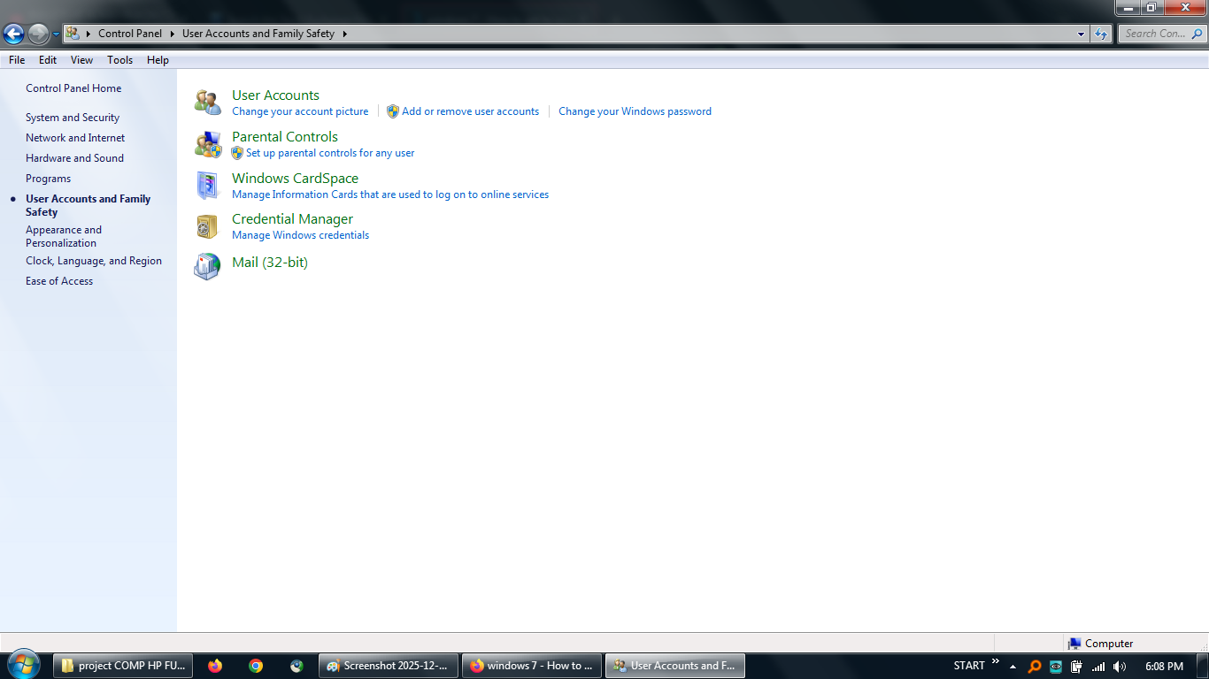The image size is (1209, 679).
Task: Open the Mail (32-bit) heading link
Action: click(270, 263)
